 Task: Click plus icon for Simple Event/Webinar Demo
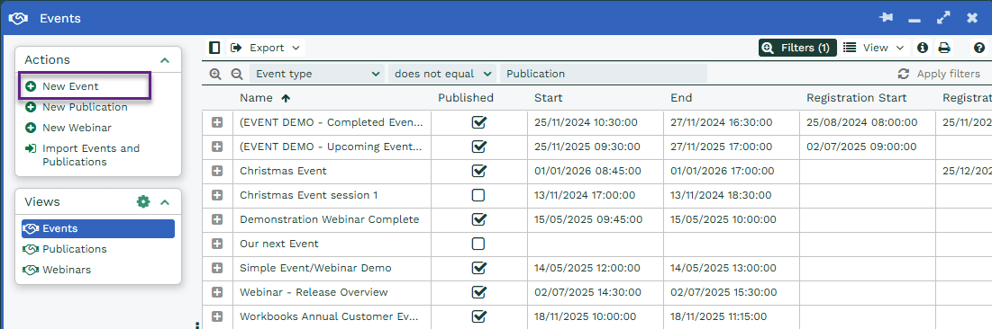pos(217,268)
